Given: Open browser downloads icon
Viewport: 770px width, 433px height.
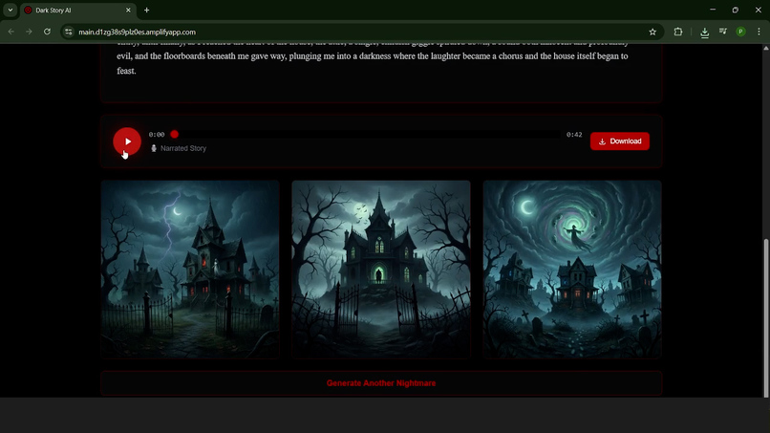Looking at the screenshot, I should click(704, 32).
